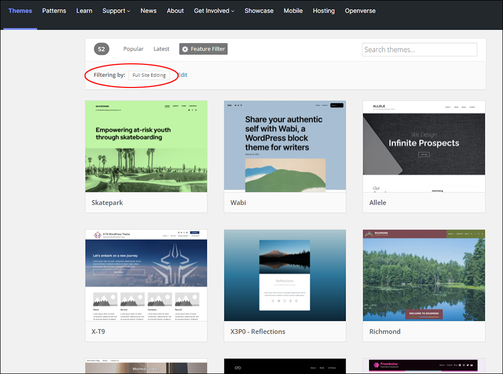Open the Skatepark theme thumbnail

click(x=146, y=146)
